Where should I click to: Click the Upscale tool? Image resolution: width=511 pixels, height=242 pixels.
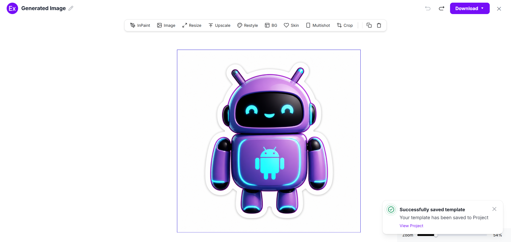(x=219, y=25)
